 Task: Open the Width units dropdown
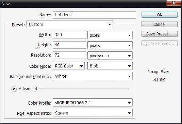[110, 35]
